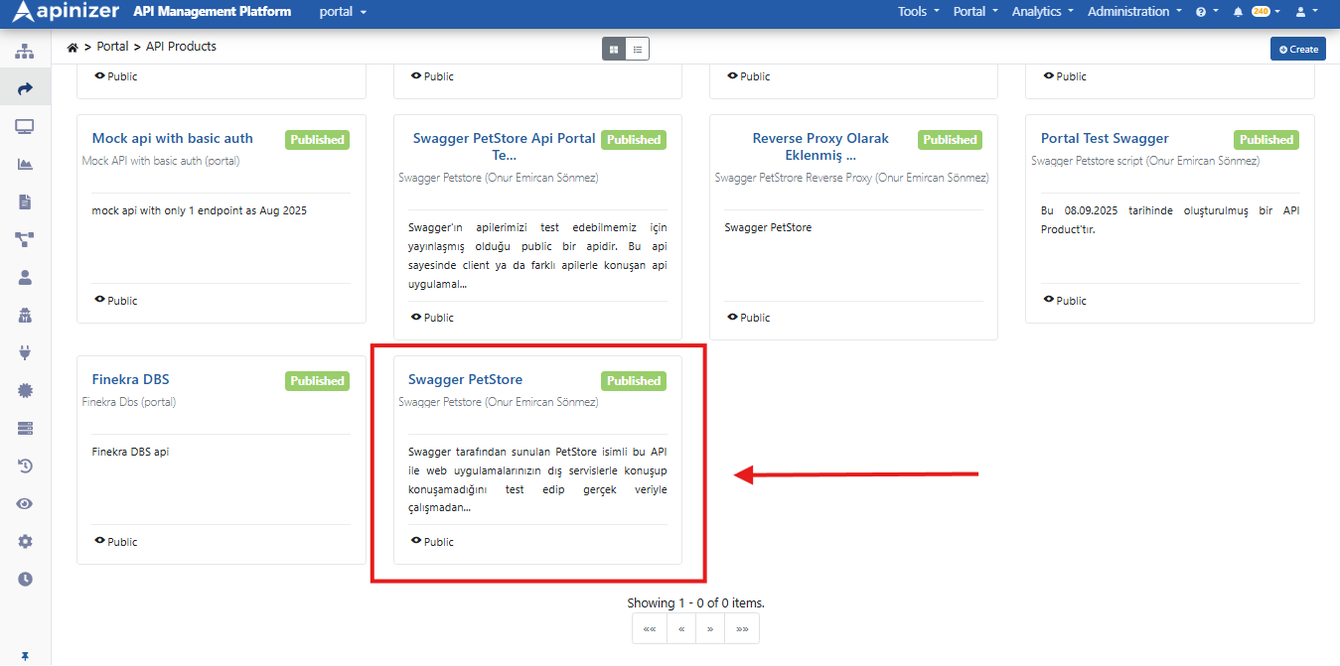Open the user profile menu
Viewport: 1340px width, 666px height.
(1306, 12)
